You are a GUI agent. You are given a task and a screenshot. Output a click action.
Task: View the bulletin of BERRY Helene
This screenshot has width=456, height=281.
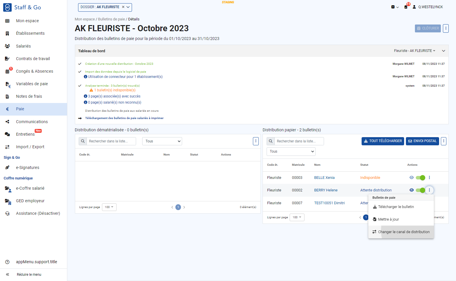pos(411,190)
